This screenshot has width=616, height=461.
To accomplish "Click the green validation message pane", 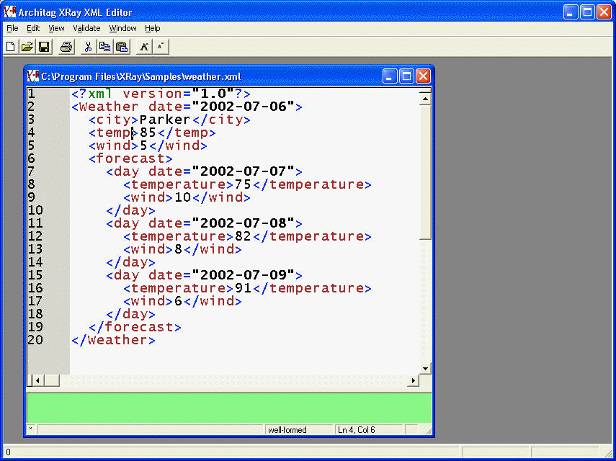I will 229,408.
